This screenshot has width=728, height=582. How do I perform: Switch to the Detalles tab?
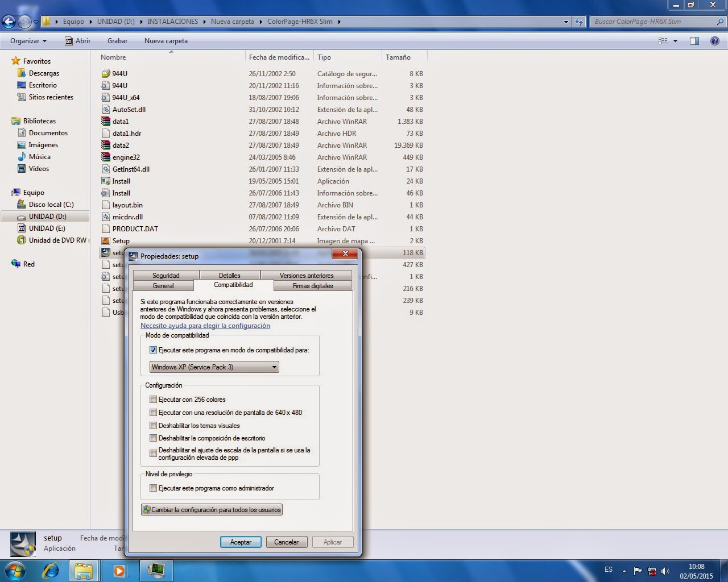(x=230, y=276)
